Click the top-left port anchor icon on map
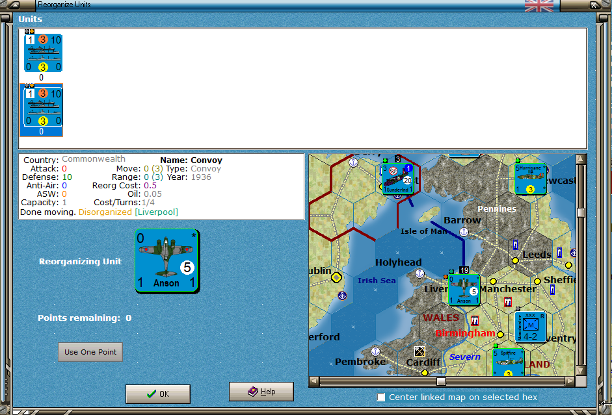The width and height of the screenshot is (612, 415). pyautogui.click(x=353, y=162)
